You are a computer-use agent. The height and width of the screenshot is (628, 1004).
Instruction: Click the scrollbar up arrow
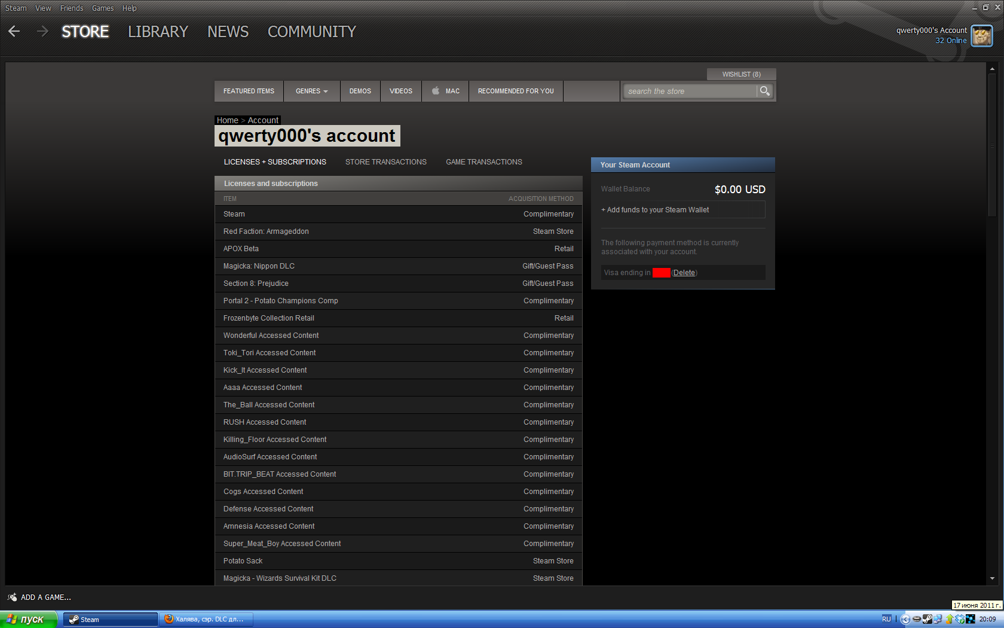click(992, 68)
